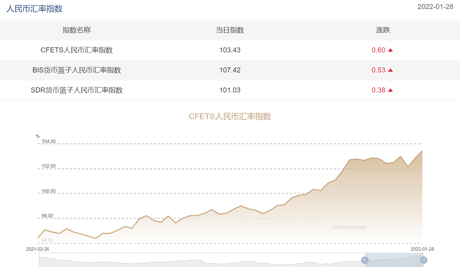Click the red up arrow beside 0.60

[390, 50]
